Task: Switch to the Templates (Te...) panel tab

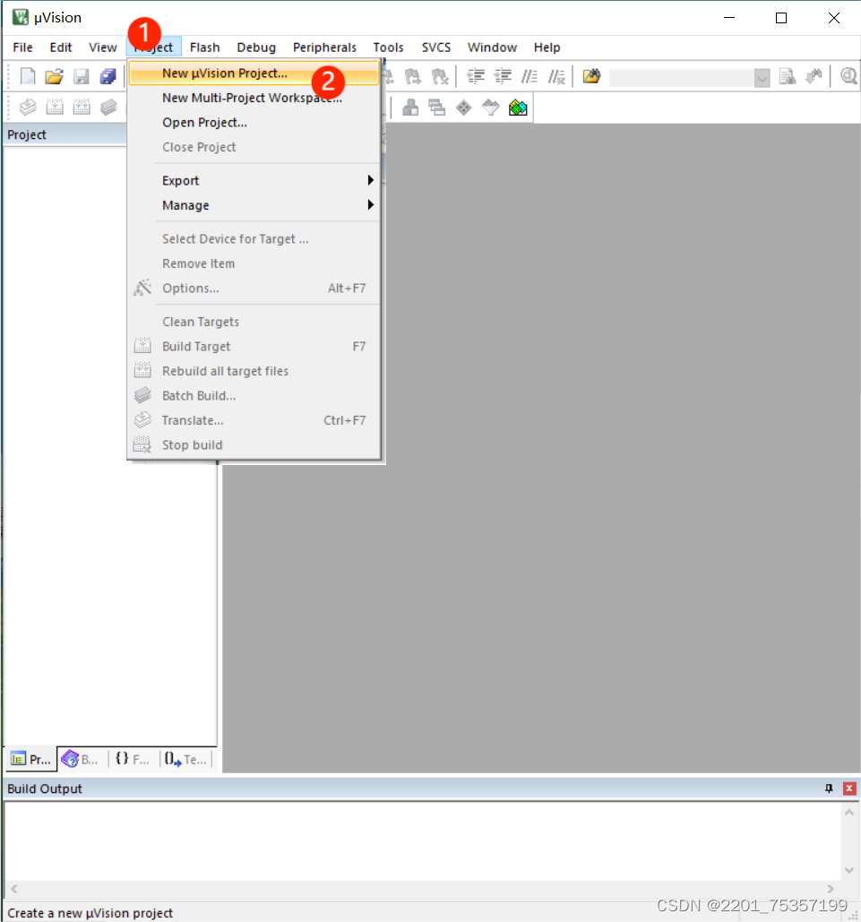Action: (185, 759)
